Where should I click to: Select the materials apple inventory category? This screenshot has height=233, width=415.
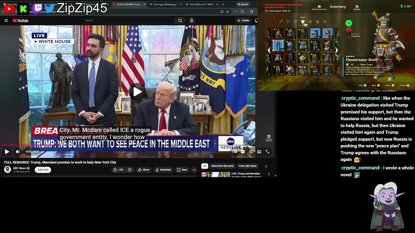(310, 22)
